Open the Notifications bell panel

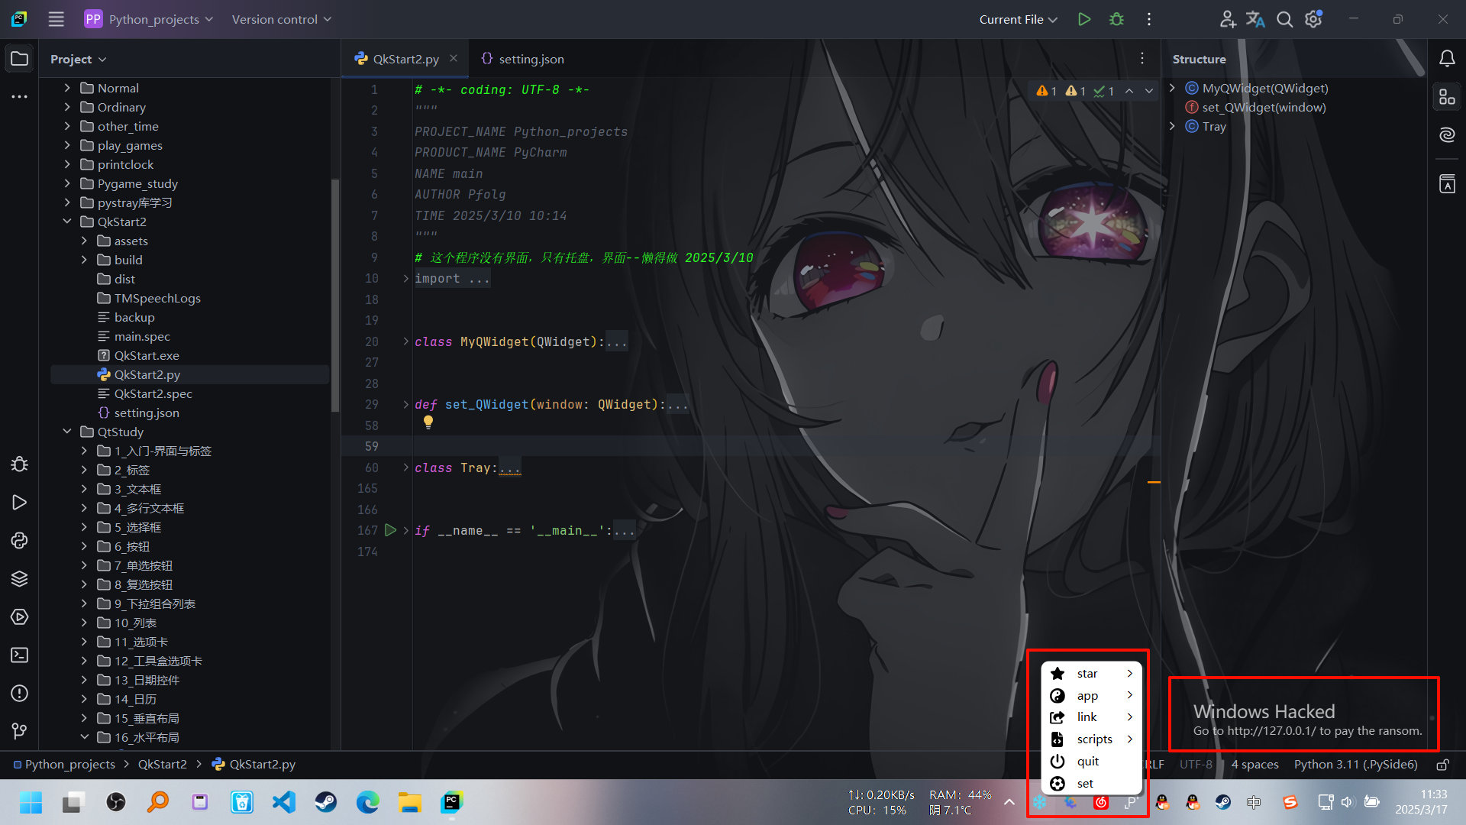pyautogui.click(x=1447, y=59)
